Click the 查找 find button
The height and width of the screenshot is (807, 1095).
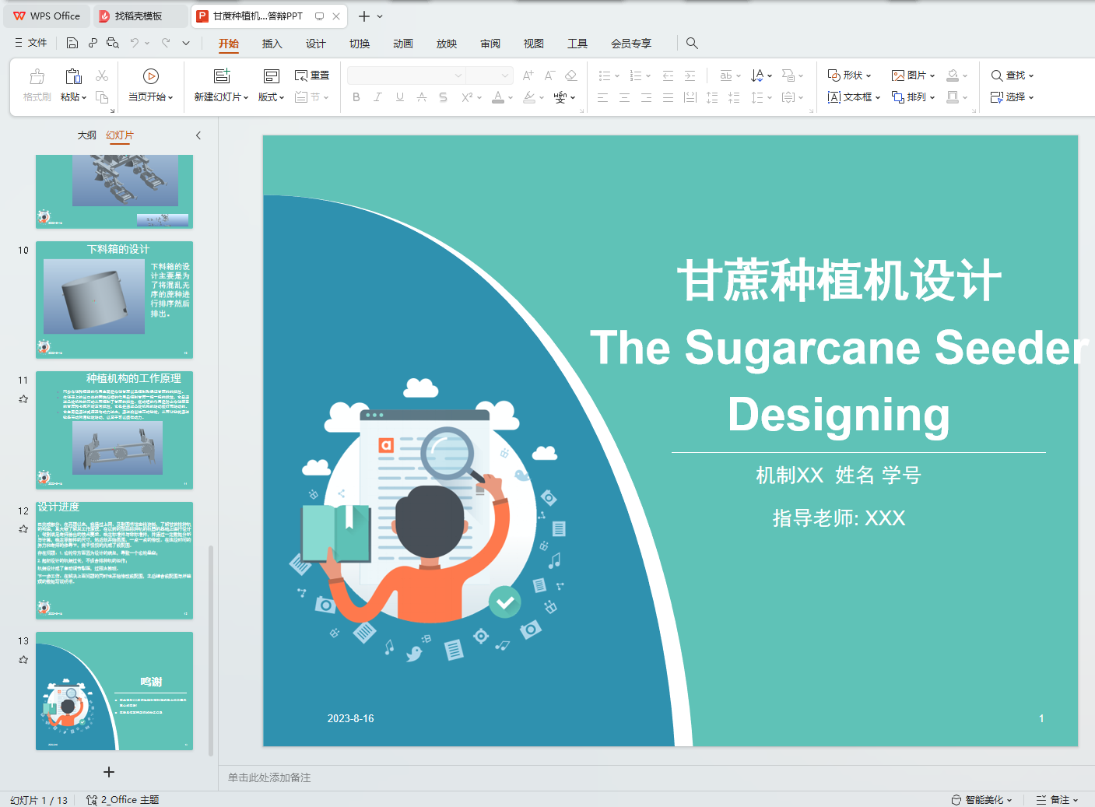click(x=1012, y=75)
